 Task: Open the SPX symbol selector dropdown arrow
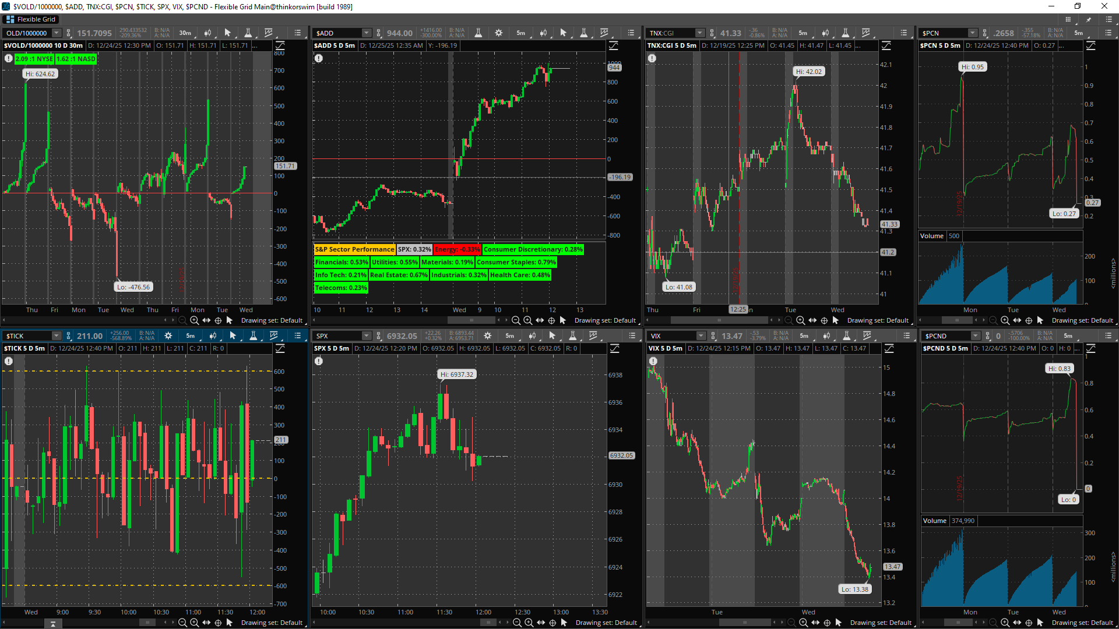(366, 336)
